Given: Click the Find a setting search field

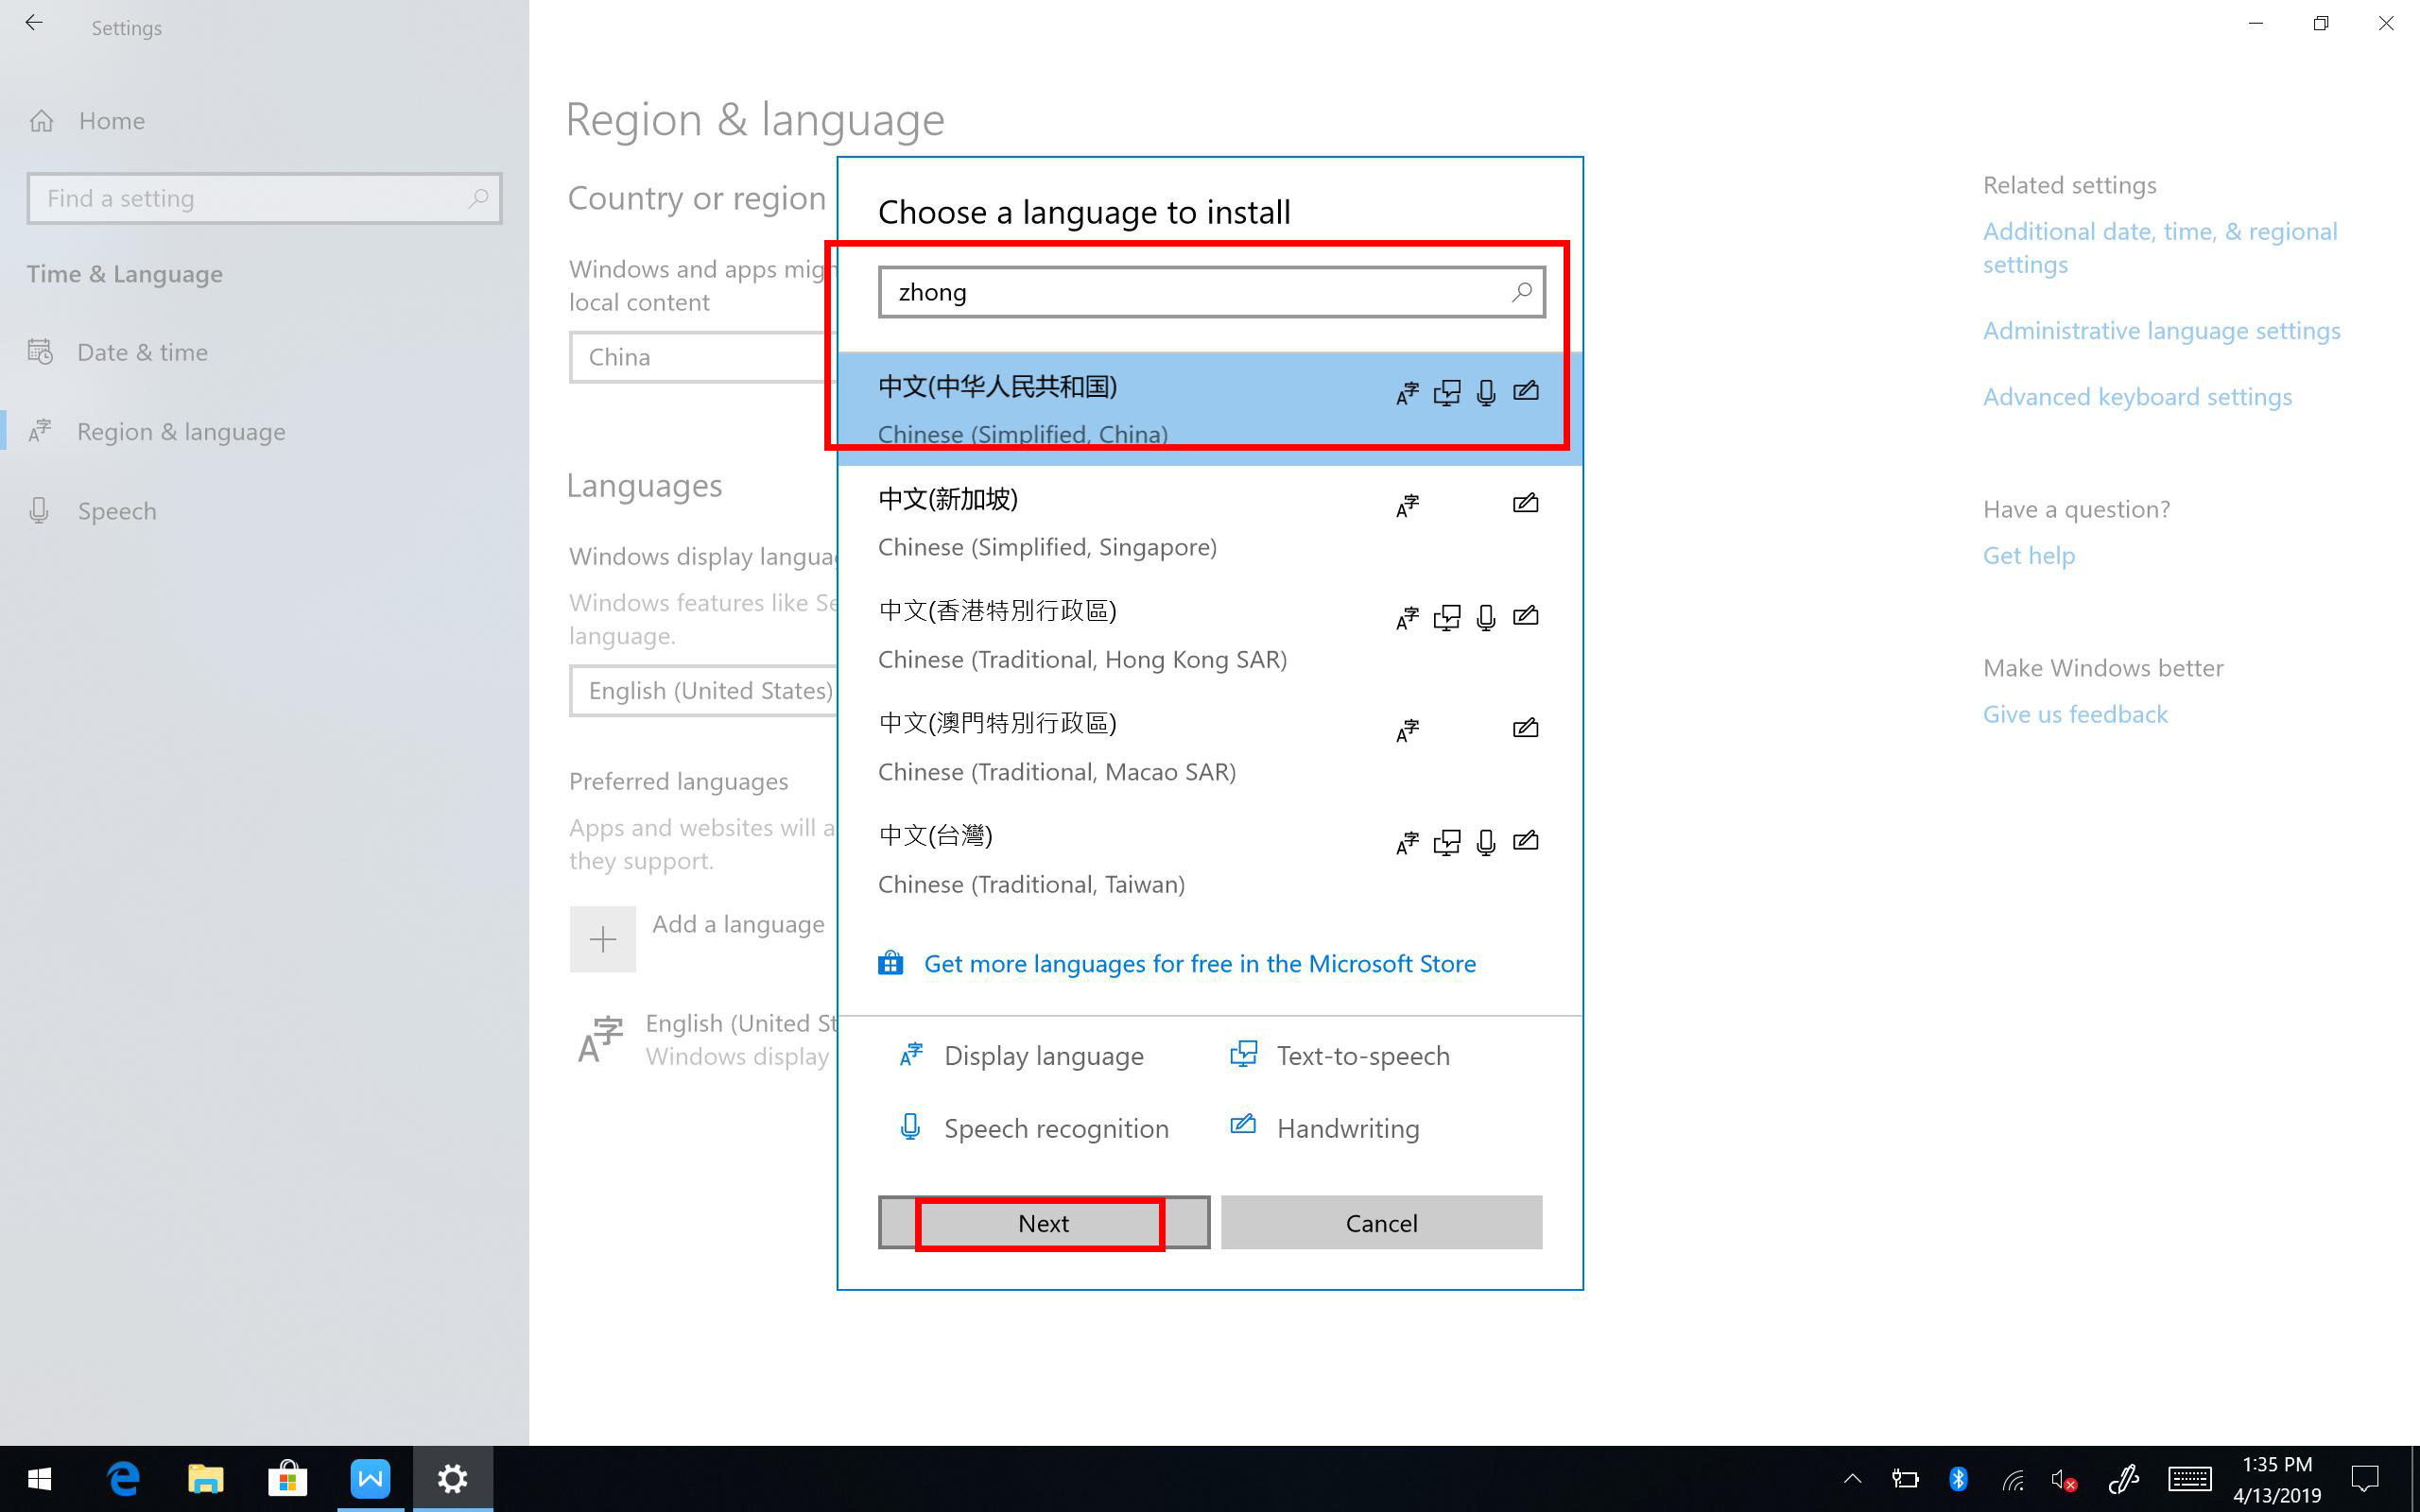Looking at the screenshot, I should pos(250,198).
